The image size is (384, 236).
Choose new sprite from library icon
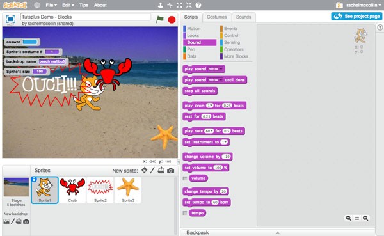144,170
